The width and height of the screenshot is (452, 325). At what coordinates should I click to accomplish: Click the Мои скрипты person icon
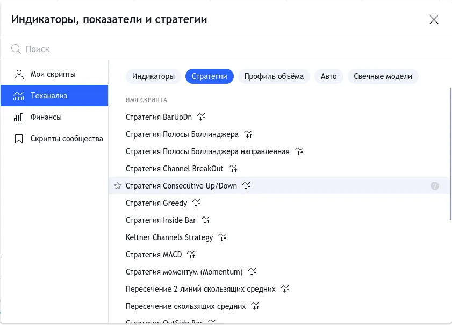click(19, 74)
